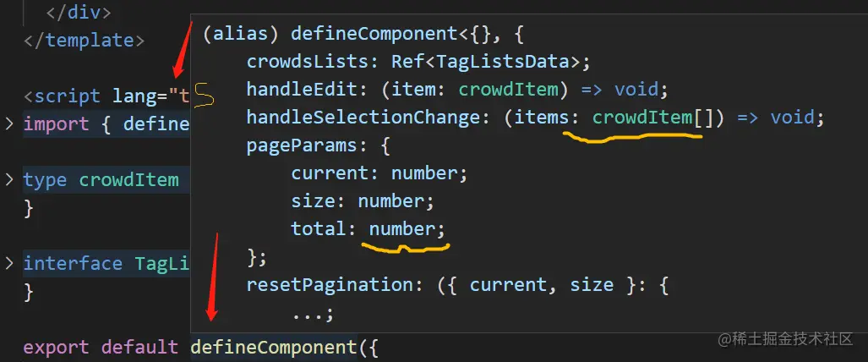Click the default keyword after export
868x362 pixels.
point(139,347)
